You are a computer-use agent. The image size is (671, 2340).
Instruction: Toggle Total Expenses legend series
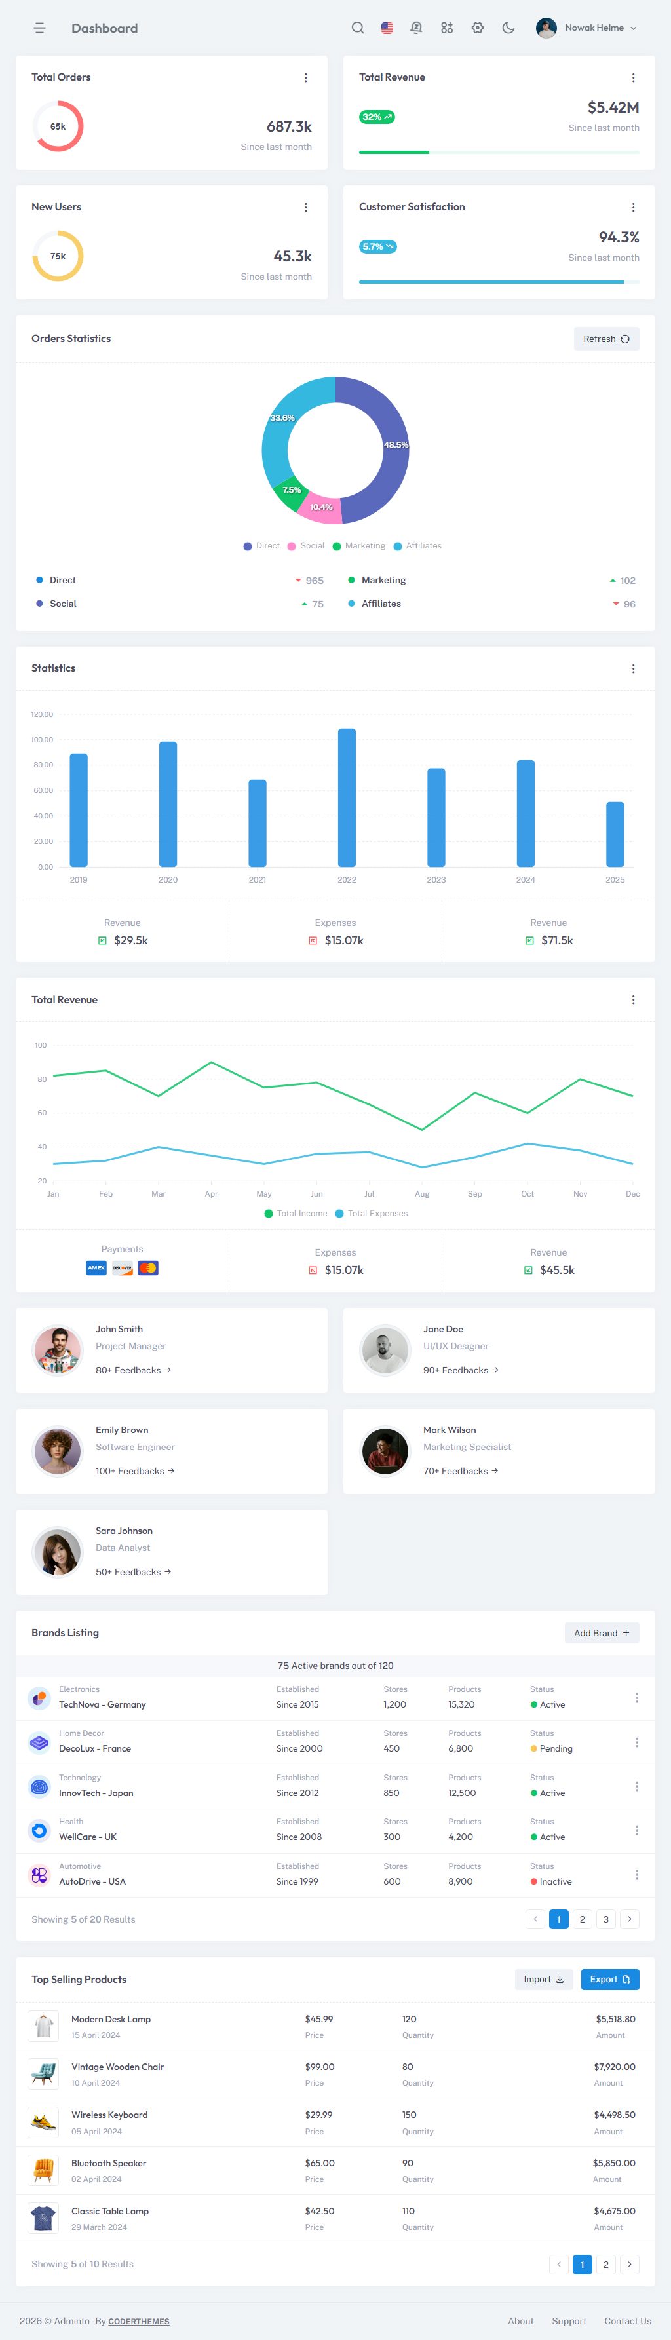pos(372,1214)
